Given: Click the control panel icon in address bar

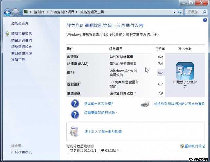Looking at the screenshot, I should [26, 12].
